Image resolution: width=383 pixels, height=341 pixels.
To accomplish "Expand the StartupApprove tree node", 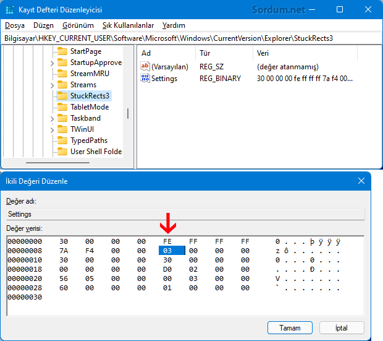I will click(52, 63).
